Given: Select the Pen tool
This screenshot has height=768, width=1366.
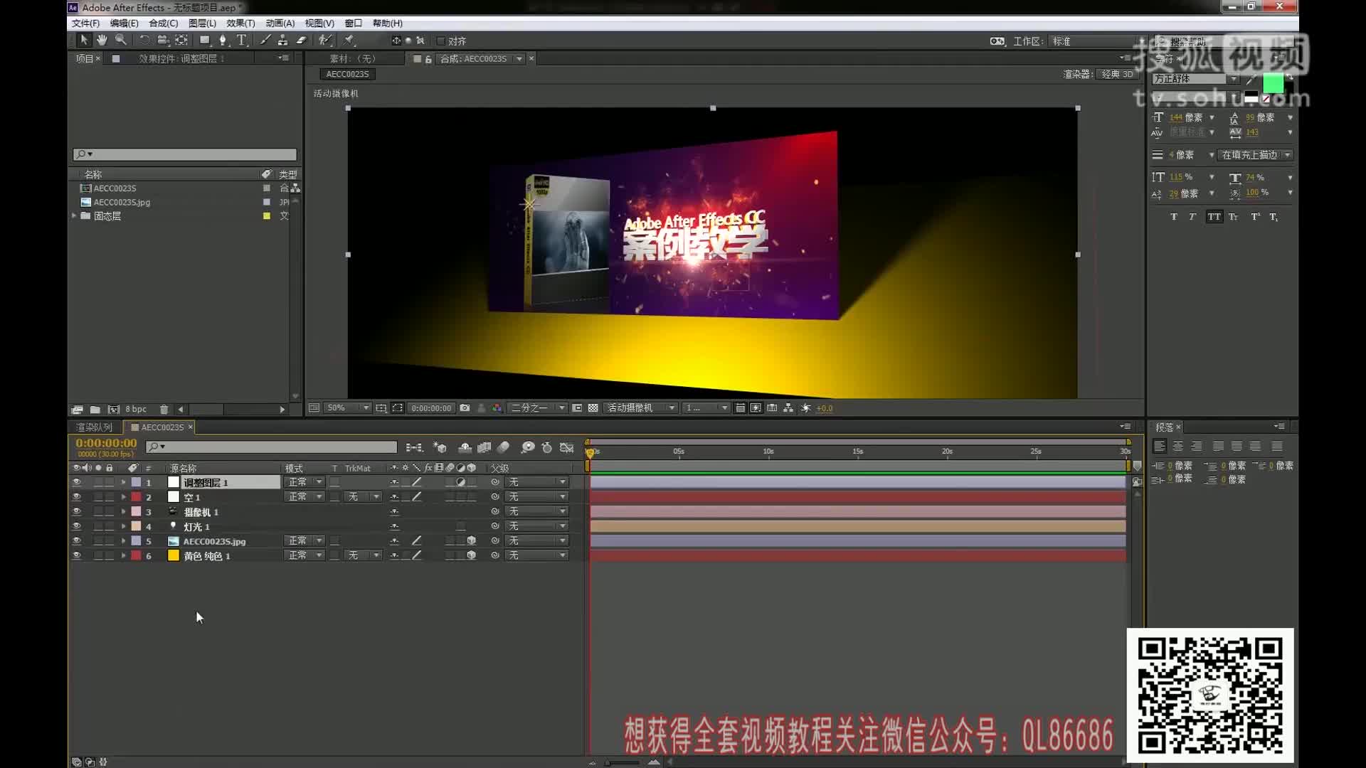Looking at the screenshot, I should [x=223, y=41].
